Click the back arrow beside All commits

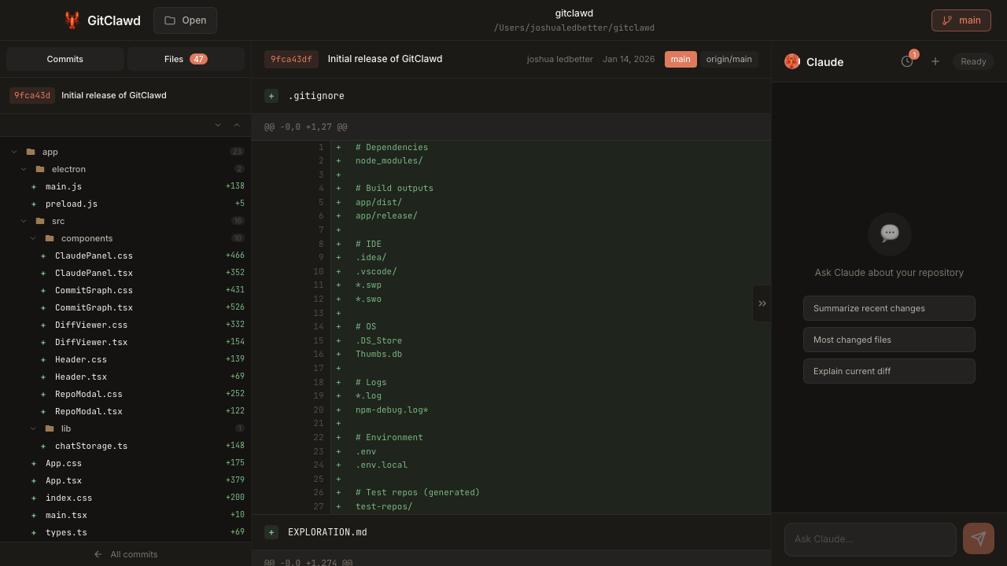pyautogui.click(x=98, y=554)
